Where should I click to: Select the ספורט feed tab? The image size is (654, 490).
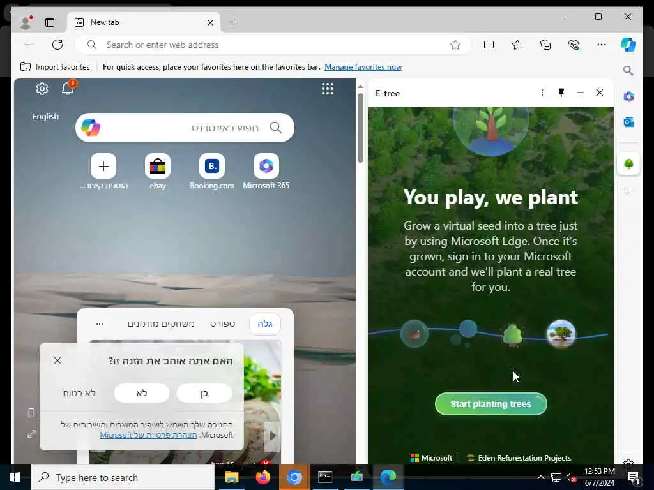[x=222, y=323]
